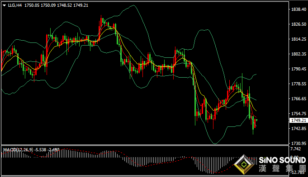
Task: Click the 1802.35 price scale label
Action: 299,54
